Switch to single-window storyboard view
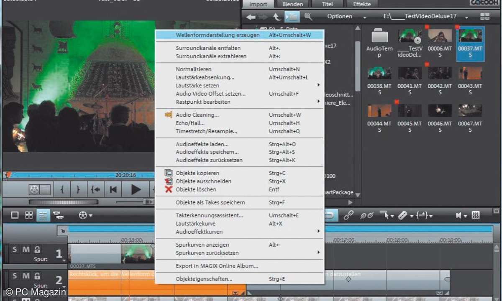 pyautogui.click(x=15, y=215)
